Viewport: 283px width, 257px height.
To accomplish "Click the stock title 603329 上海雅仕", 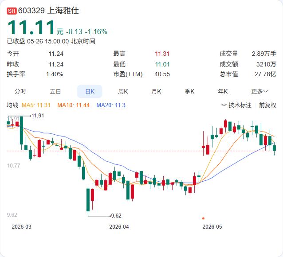I will tap(48, 11).
